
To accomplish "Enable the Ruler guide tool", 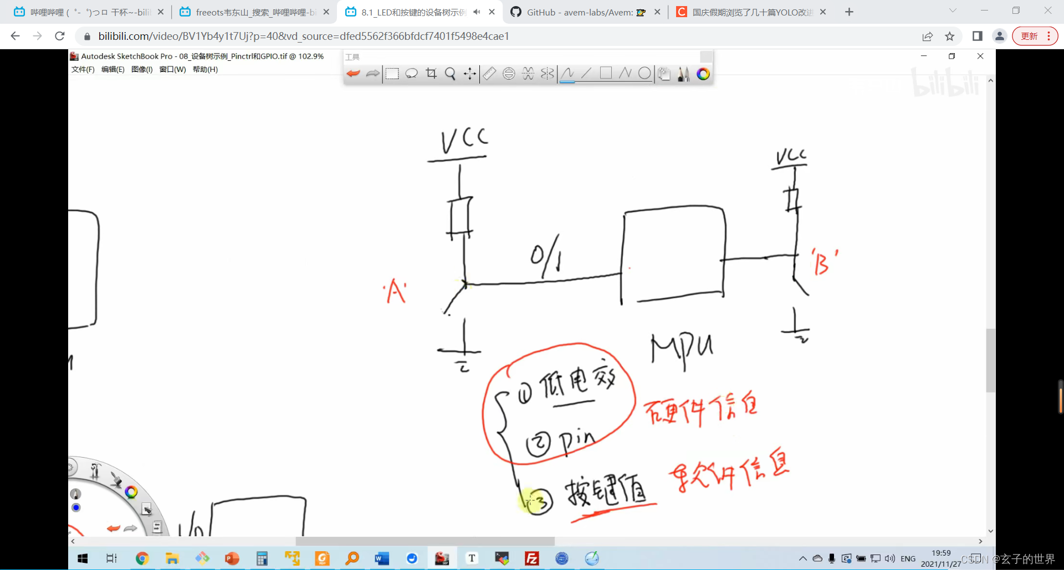I will point(489,74).
